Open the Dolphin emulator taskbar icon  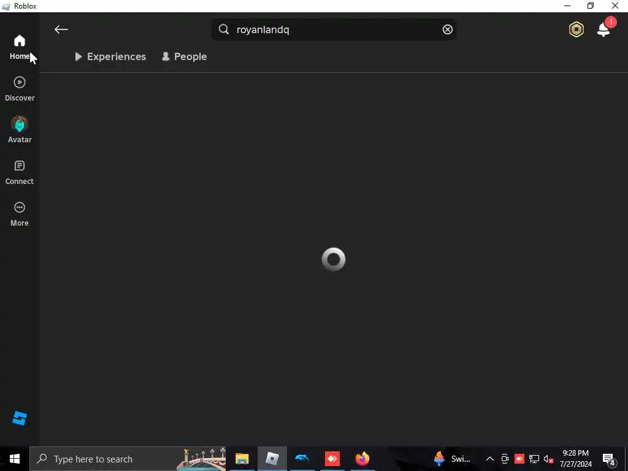pyautogui.click(x=302, y=459)
